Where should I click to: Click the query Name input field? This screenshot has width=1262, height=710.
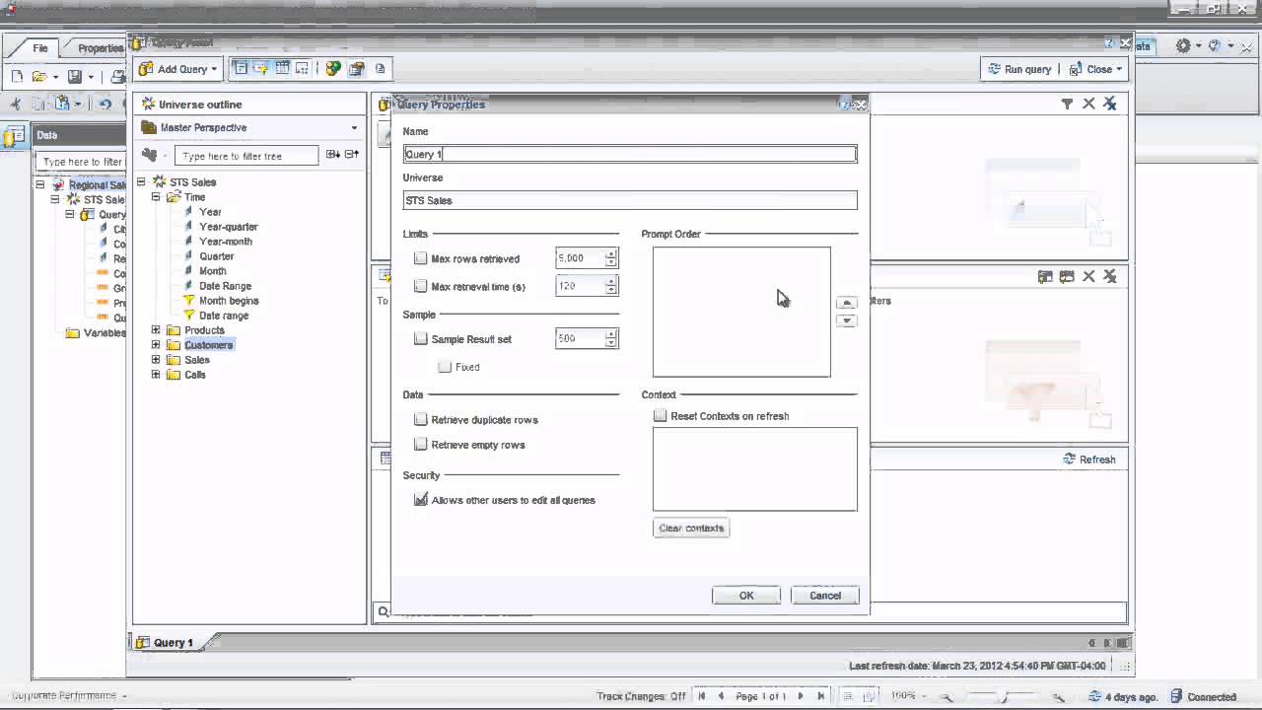[x=630, y=154]
